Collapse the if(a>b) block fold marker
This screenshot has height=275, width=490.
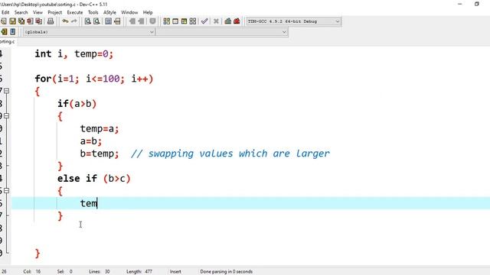pyautogui.click(x=7, y=115)
